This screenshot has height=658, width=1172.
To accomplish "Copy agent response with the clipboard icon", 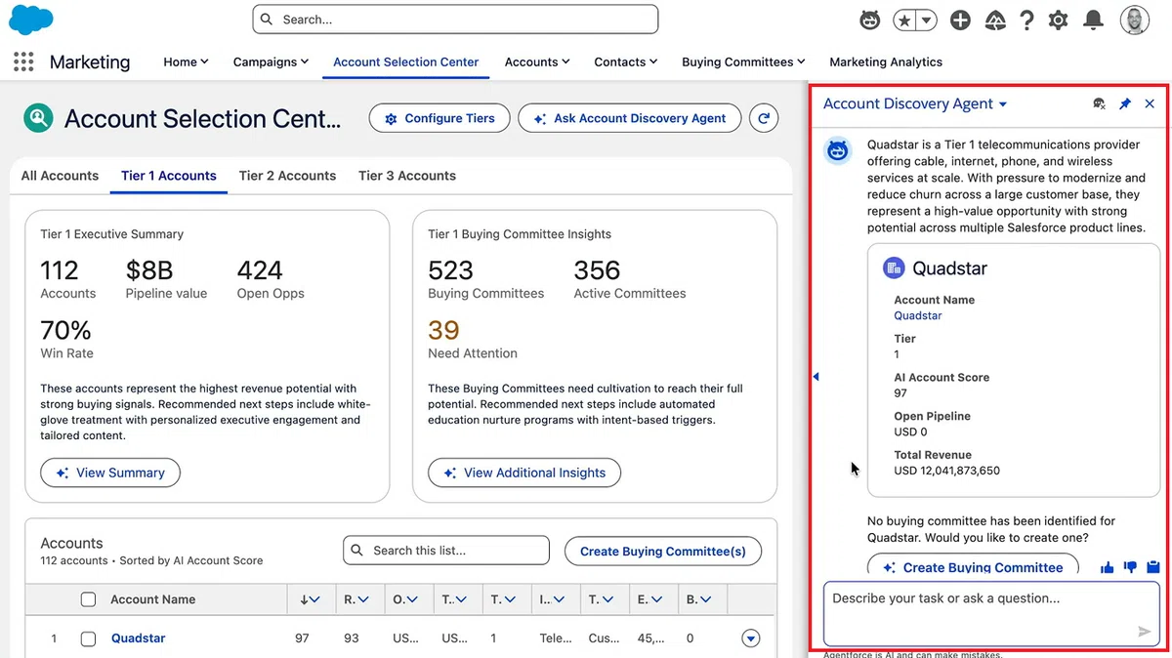I will coord(1153,567).
